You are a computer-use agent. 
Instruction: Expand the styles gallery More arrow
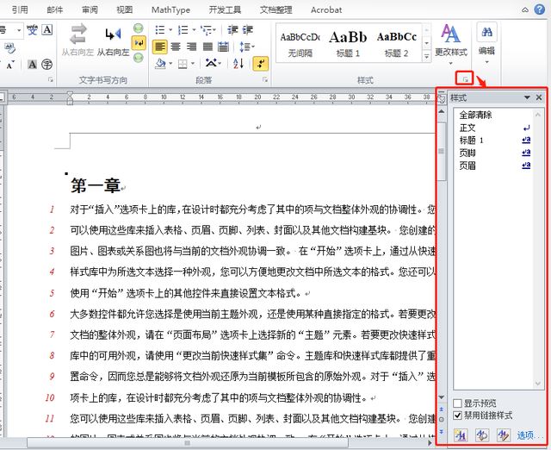[x=427, y=56]
